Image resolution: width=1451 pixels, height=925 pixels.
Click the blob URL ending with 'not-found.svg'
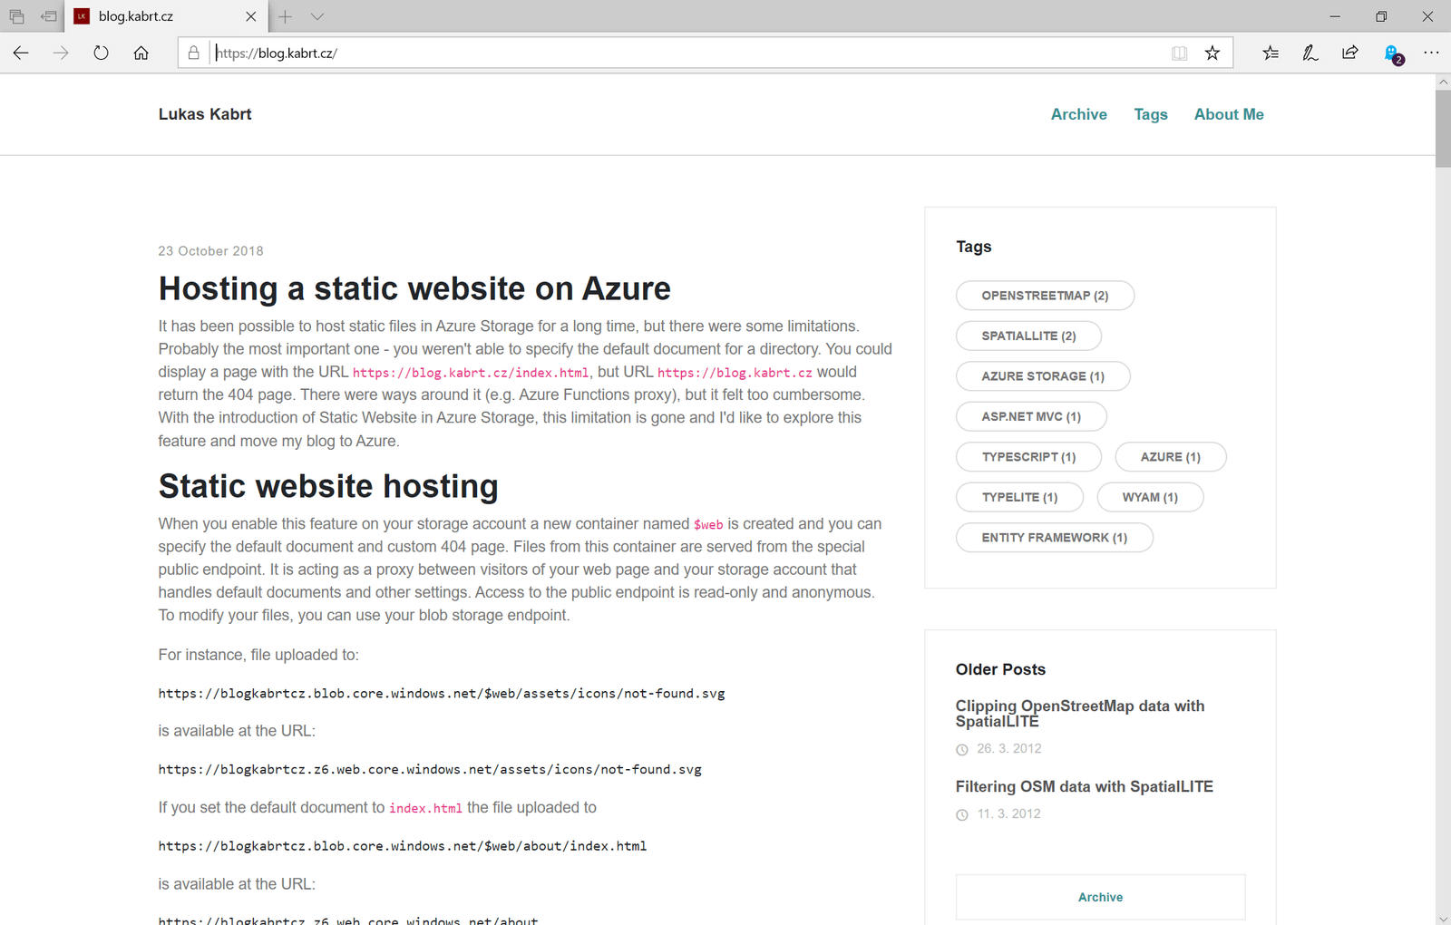tap(442, 694)
